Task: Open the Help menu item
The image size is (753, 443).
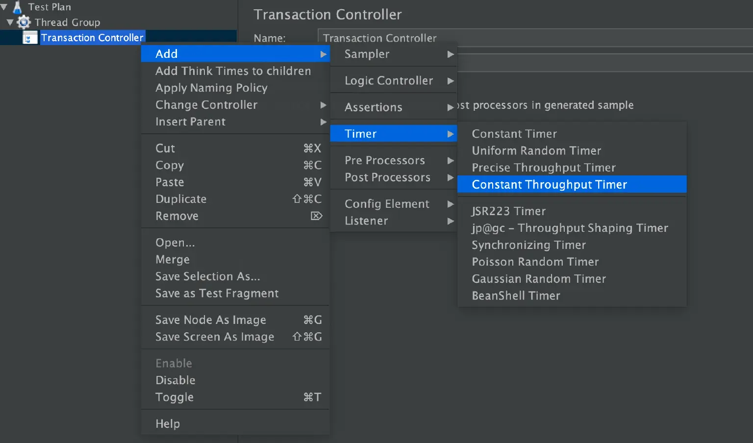Action: pyautogui.click(x=168, y=423)
